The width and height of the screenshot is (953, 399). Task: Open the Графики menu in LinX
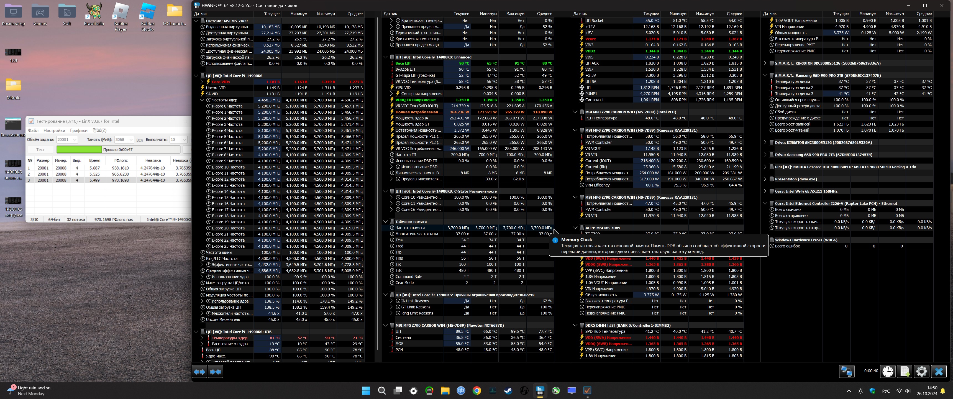[79, 130]
